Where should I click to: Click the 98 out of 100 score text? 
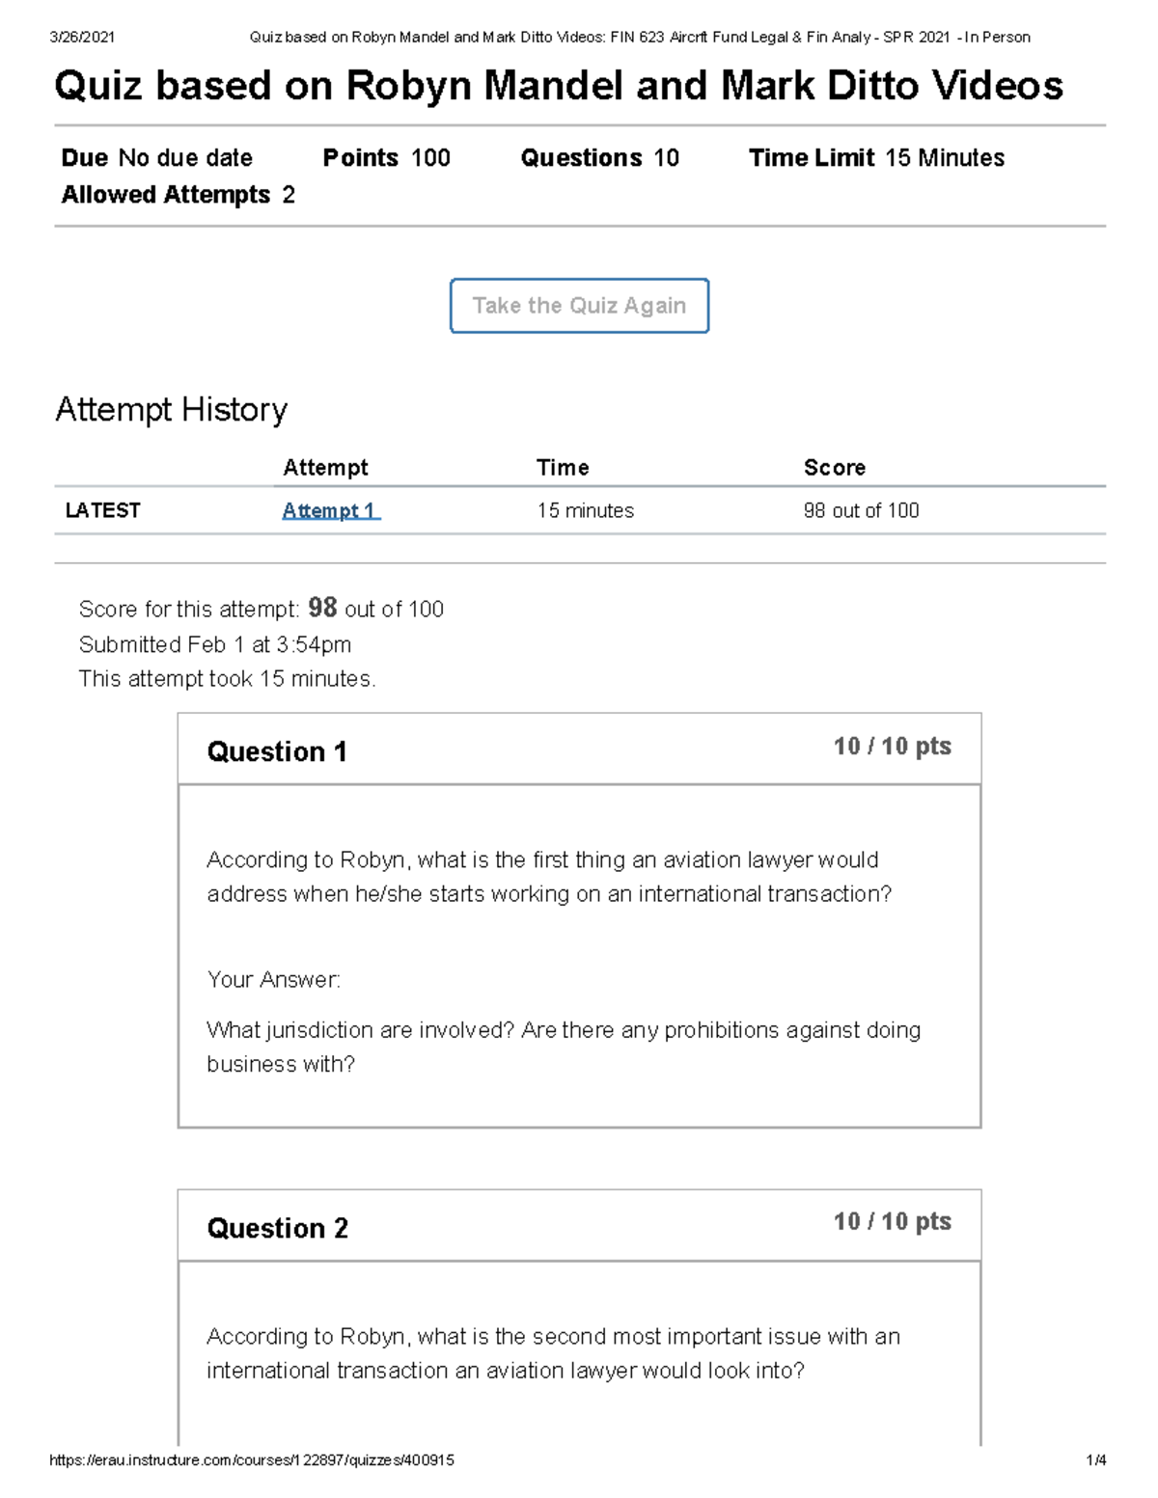click(x=862, y=510)
